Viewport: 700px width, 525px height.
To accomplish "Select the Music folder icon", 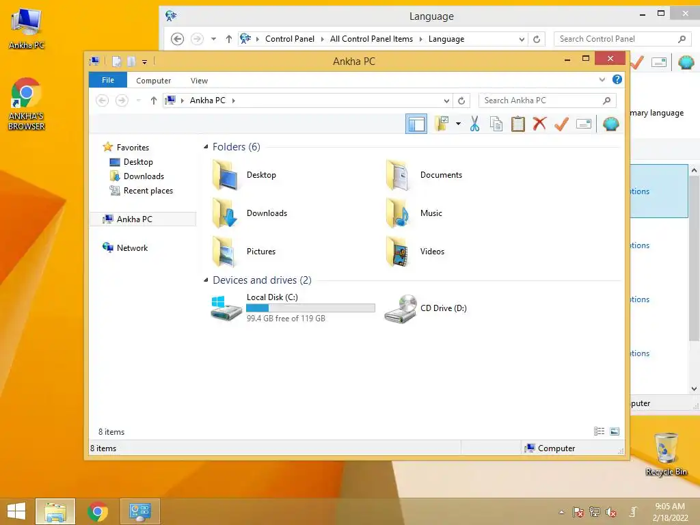I will click(x=398, y=213).
